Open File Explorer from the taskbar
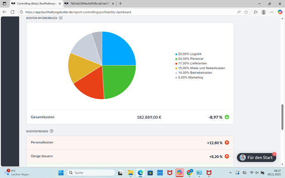This screenshot has width=285, height=178. [x=131, y=172]
